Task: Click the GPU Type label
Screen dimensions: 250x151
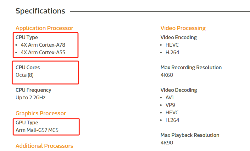Action: pos(27,122)
